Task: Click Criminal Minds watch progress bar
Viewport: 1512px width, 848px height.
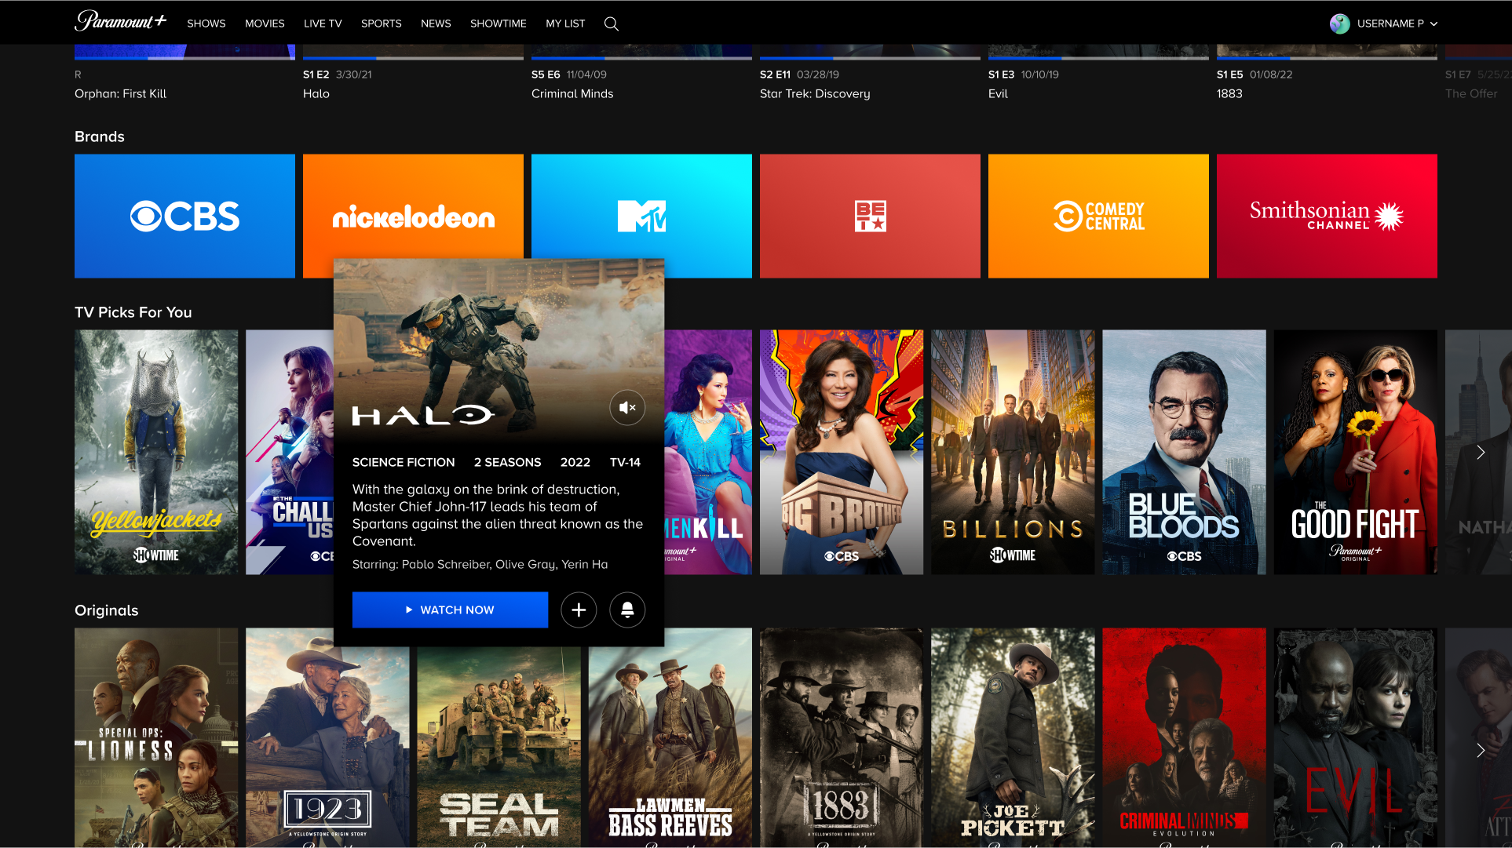Action: point(641,58)
